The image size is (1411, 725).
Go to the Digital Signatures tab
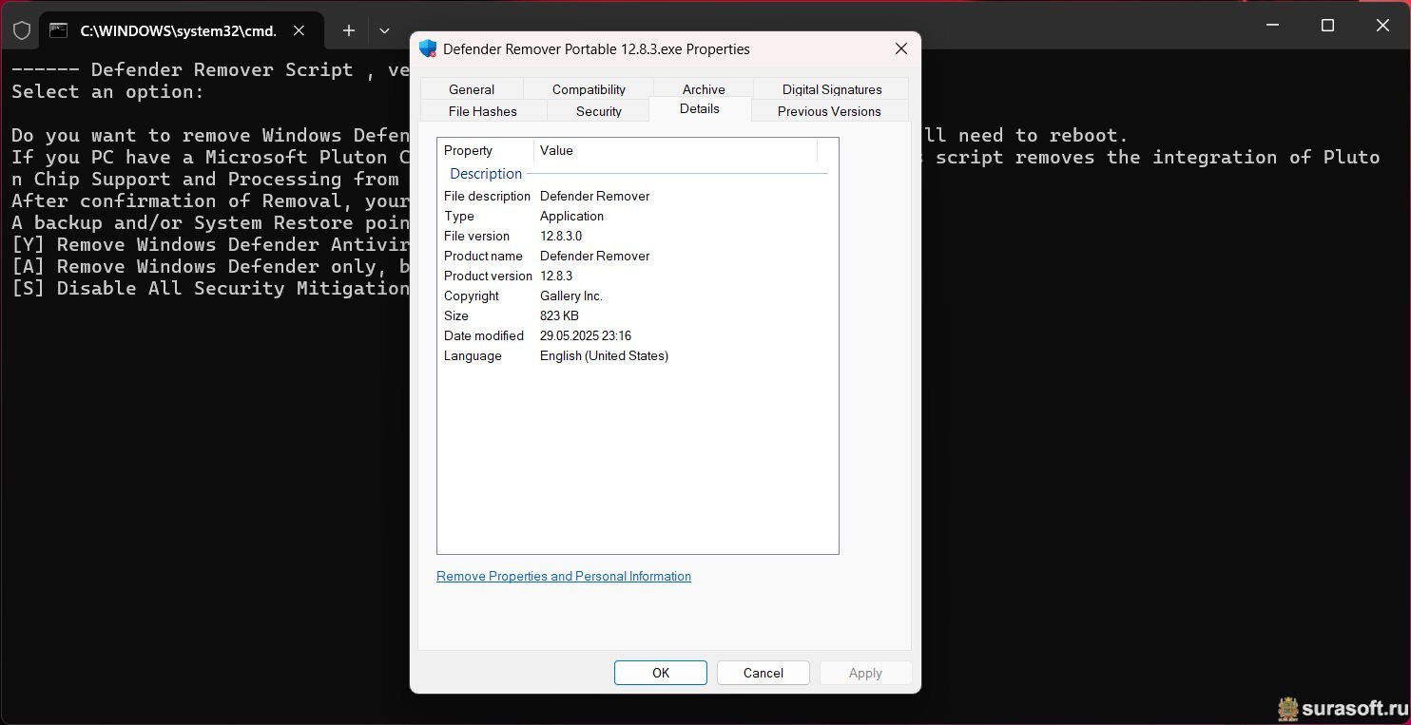(x=832, y=89)
